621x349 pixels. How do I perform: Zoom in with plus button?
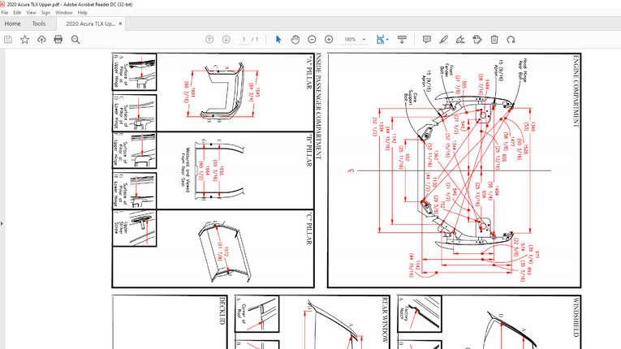point(329,39)
